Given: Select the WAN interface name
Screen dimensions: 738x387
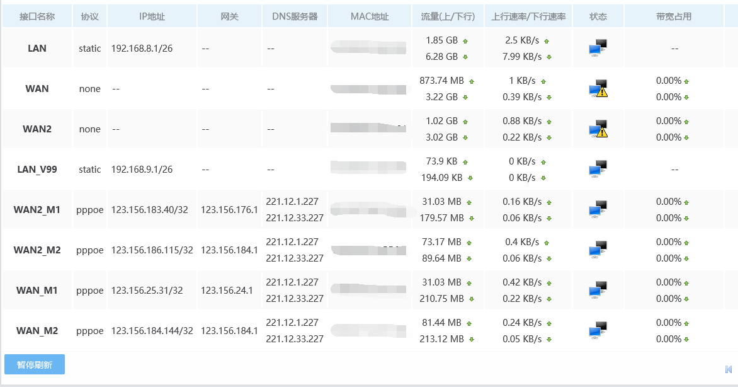Looking at the screenshot, I should (x=37, y=89).
